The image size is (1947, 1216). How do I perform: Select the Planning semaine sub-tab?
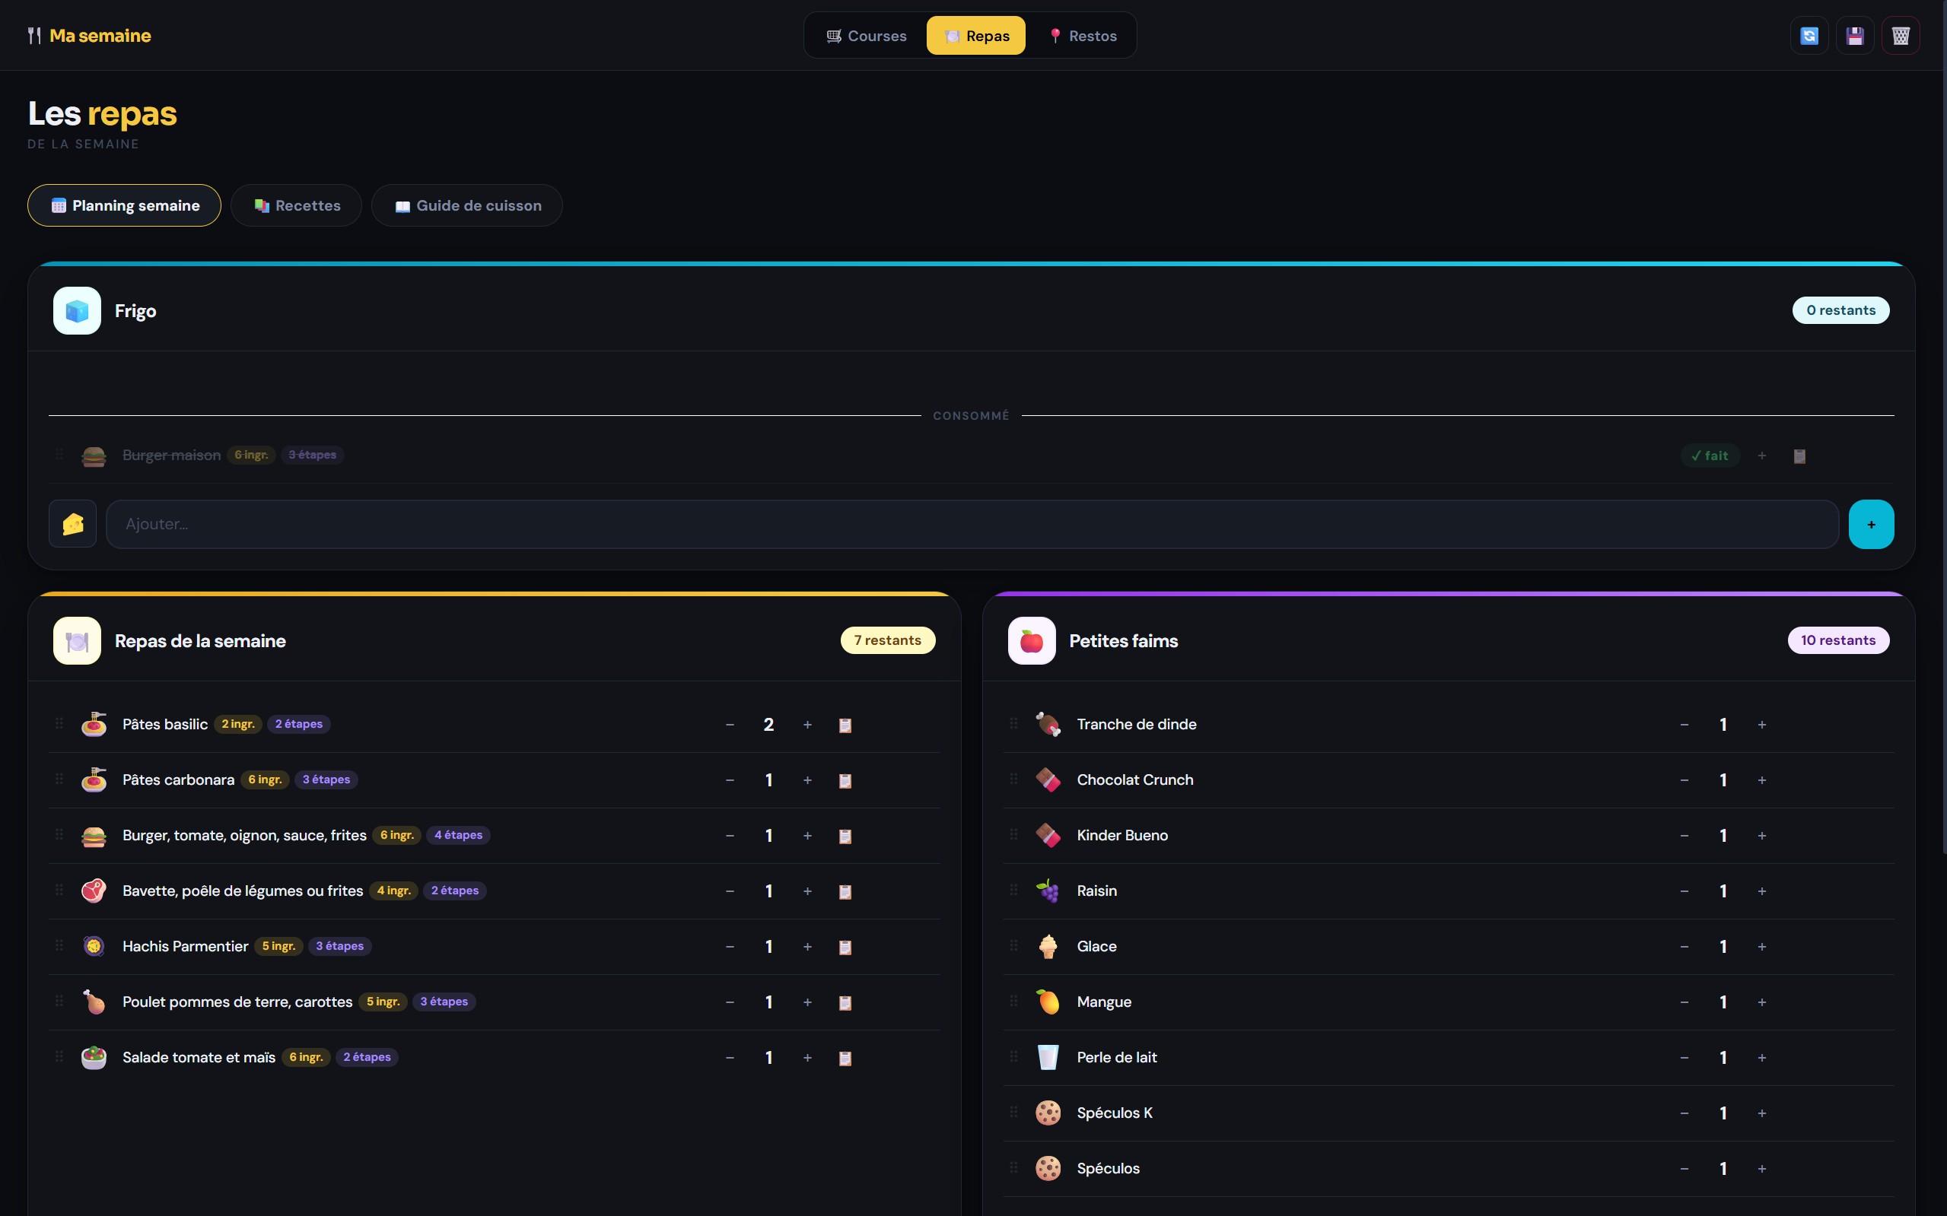[125, 206]
